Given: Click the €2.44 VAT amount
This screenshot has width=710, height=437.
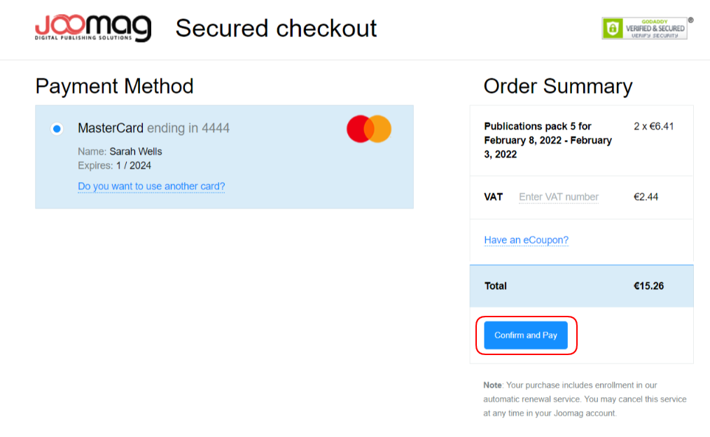Looking at the screenshot, I should point(646,197).
